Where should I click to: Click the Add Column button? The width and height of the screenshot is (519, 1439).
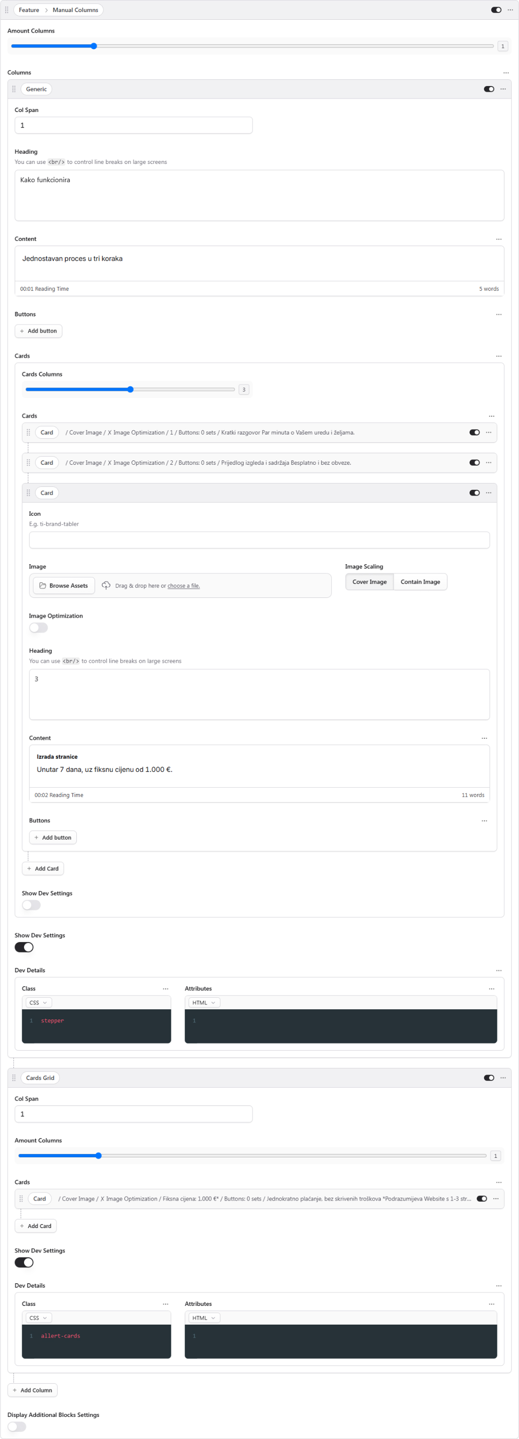click(x=32, y=1390)
